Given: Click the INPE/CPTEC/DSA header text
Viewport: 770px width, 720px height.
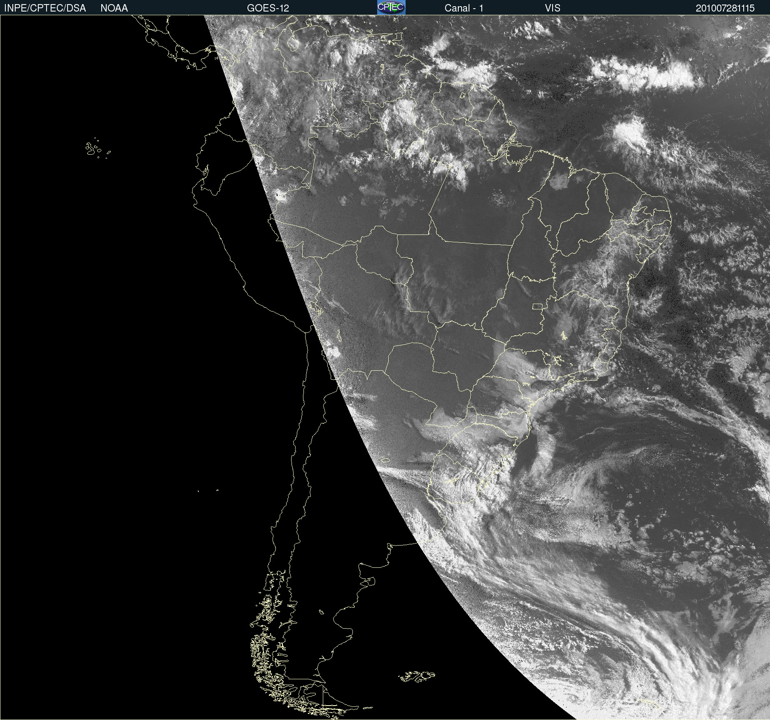Looking at the screenshot, I should pyautogui.click(x=45, y=8).
